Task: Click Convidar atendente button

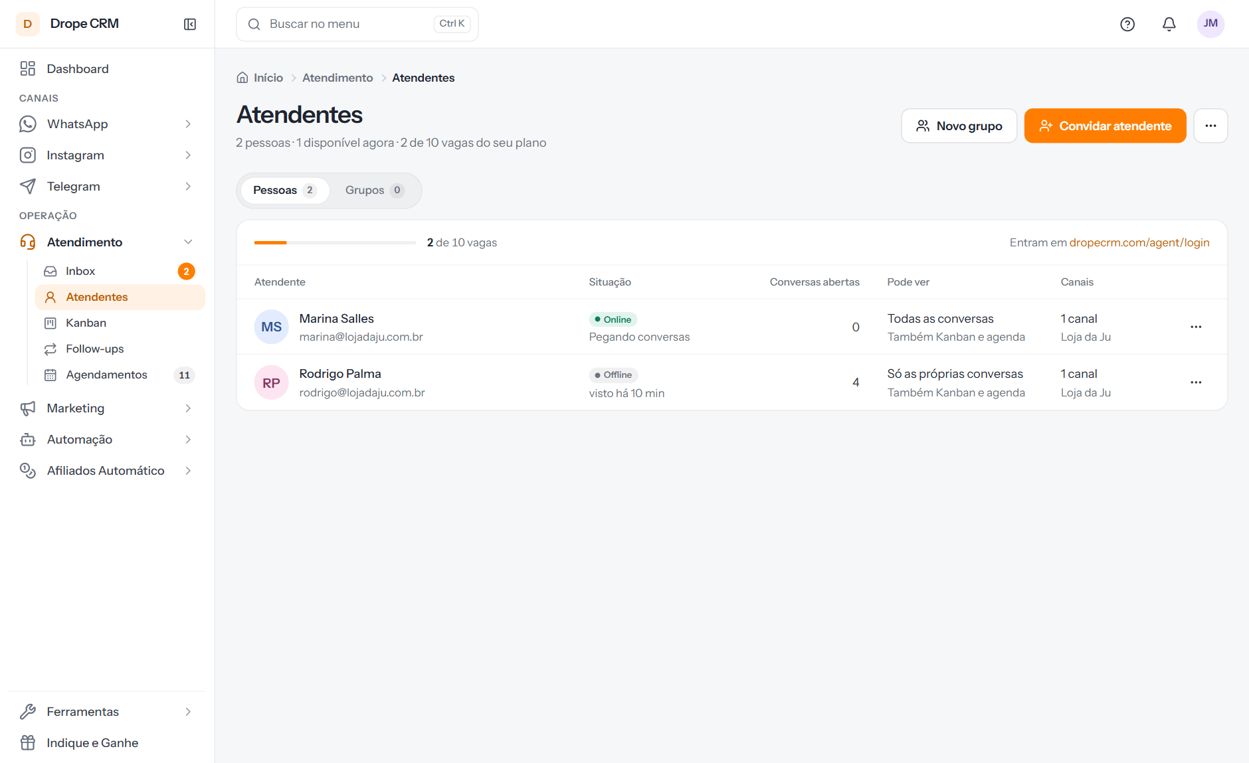Action: point(1105,126)
